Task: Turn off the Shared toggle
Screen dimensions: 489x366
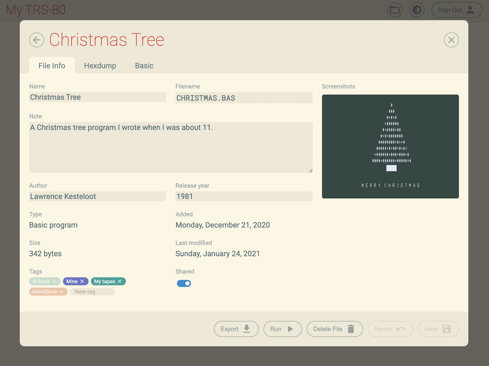Action: [184, 284]
